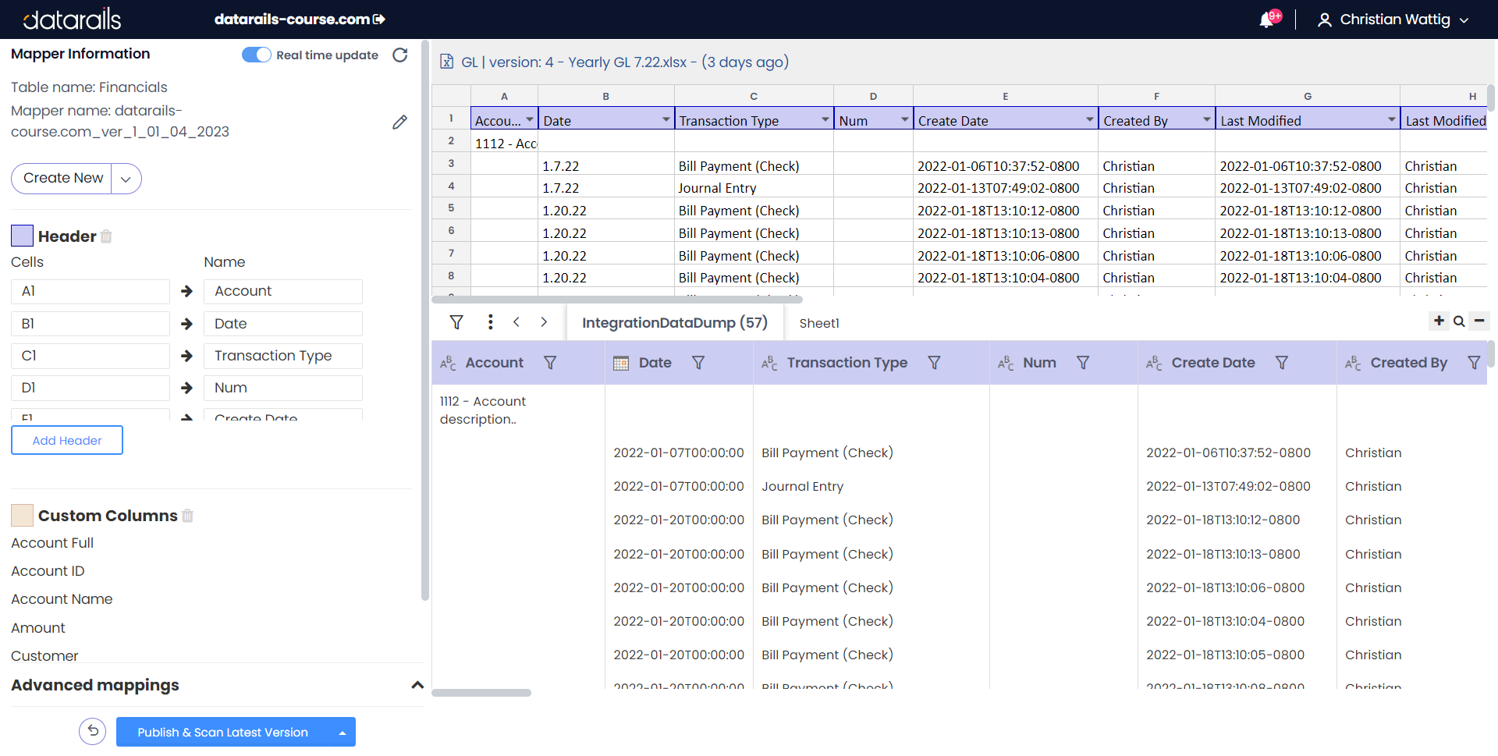Open the Date column filter dropdown in spreadsheet
1498x756 pixels.
[666, 120]
